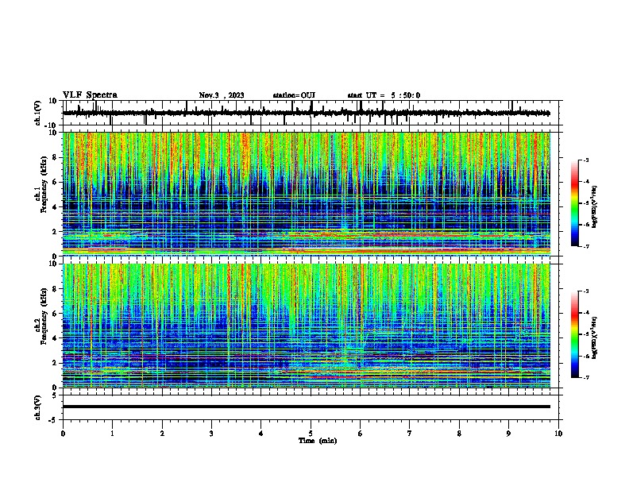Screen dimensions: 629x486
Task: Click the thick black ch.3 trace line
Action: pyautogui.click(x=306, y=407)
